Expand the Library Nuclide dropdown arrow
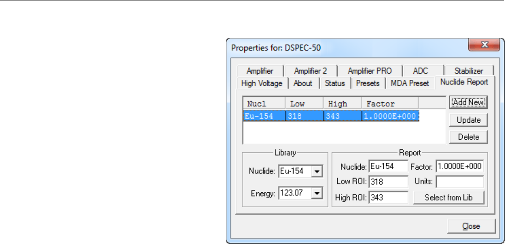 point(317,172)
